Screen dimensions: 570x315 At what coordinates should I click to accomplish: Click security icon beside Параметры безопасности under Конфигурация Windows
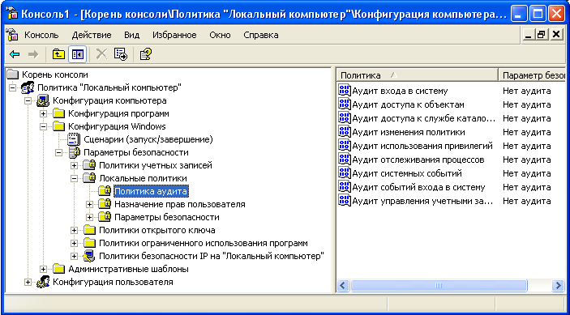[74, 152]
